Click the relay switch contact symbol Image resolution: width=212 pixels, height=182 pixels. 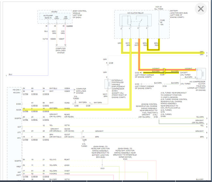pos(140,21)
